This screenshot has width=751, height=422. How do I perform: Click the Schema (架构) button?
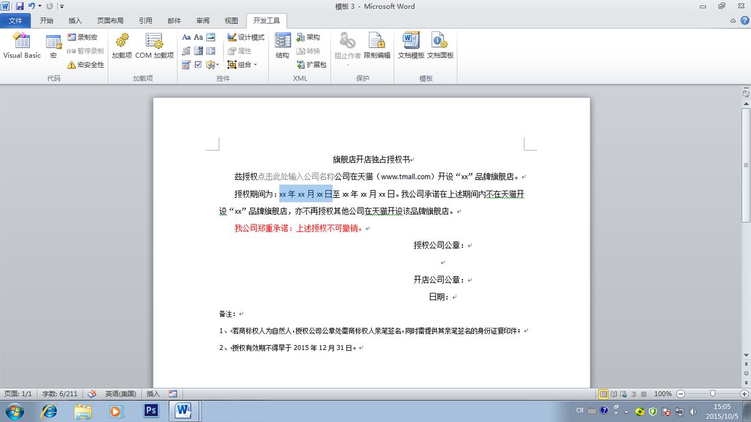tap(308, 37)
